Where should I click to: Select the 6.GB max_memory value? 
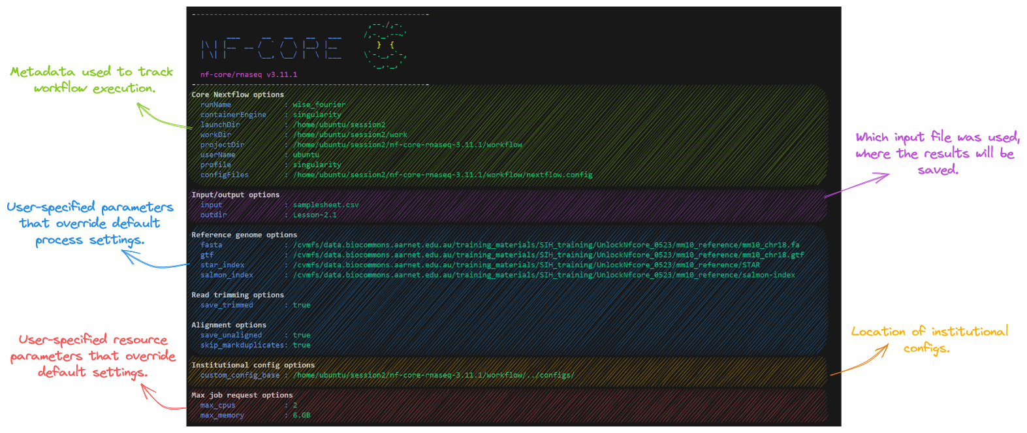point(302,415)
